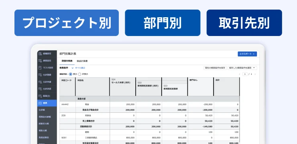The height and width of the screenshot is (144, 297).
Task: Open 仕訳申請 in the sidebar
Action: 47,82
